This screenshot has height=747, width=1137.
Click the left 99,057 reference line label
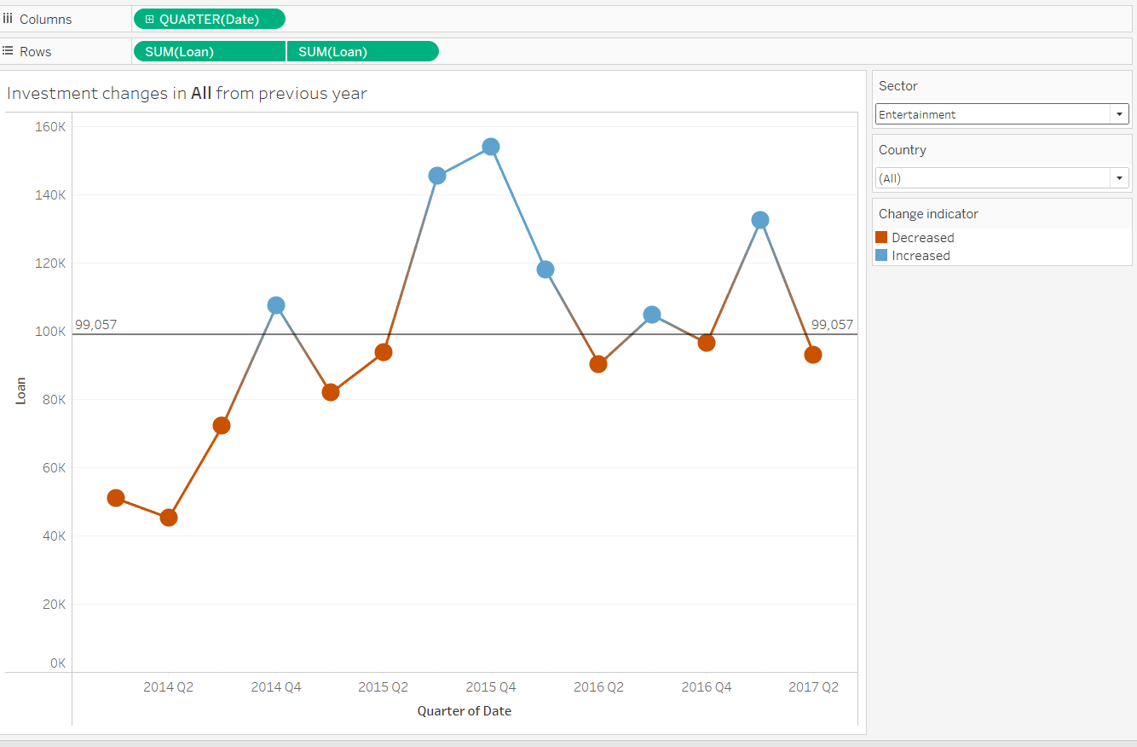(x=96, y=325)
